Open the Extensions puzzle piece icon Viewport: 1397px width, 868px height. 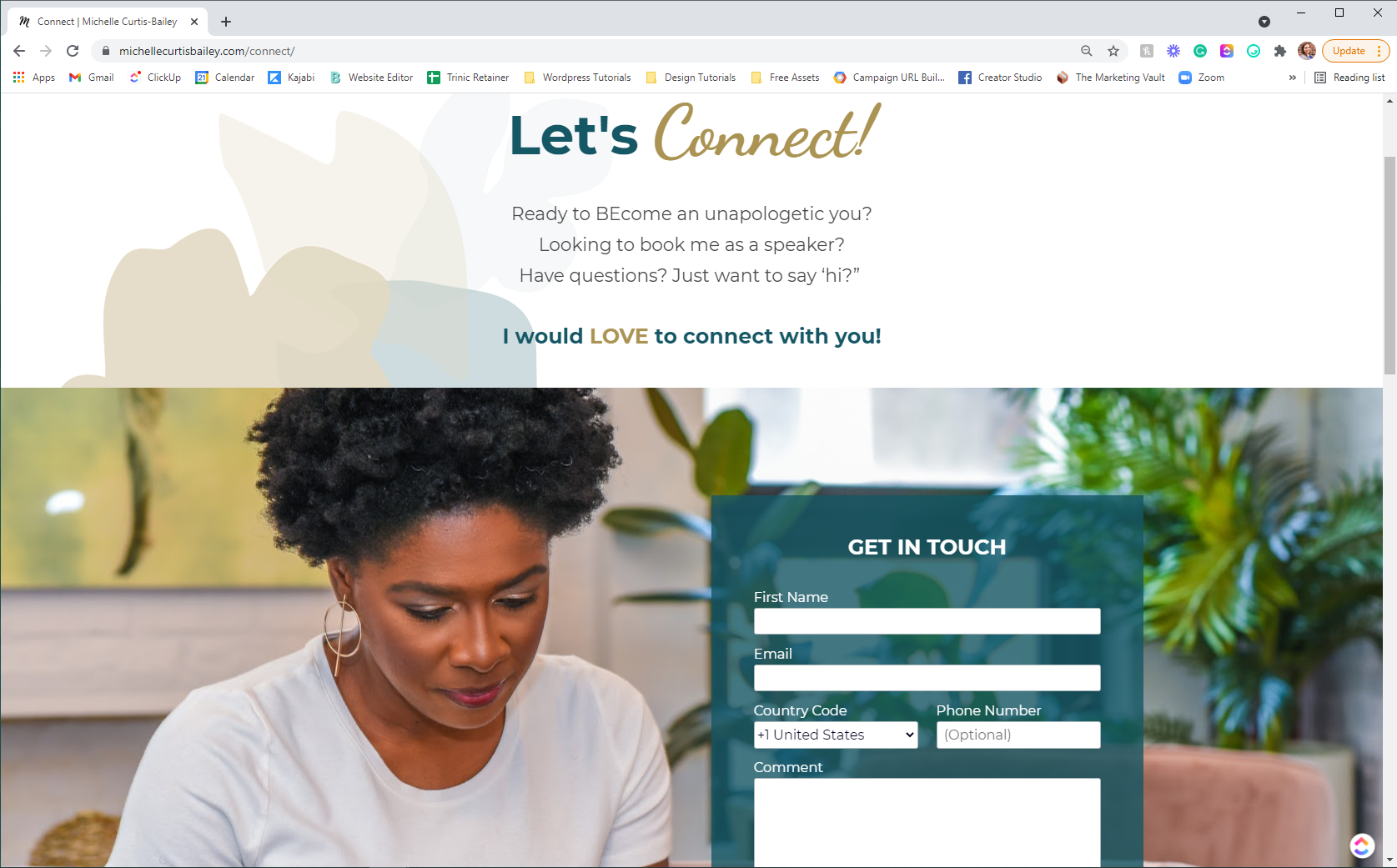[1280, 51]
